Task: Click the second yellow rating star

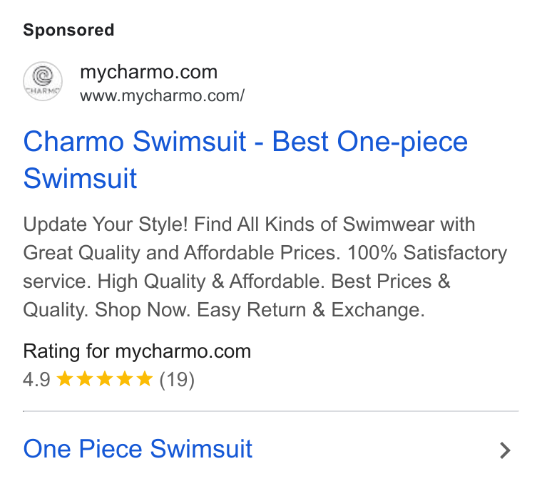Action: tap(85, 379)
